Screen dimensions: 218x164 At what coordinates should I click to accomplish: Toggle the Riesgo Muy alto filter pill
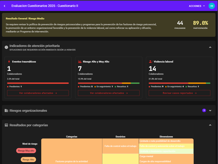click(26, 151)
